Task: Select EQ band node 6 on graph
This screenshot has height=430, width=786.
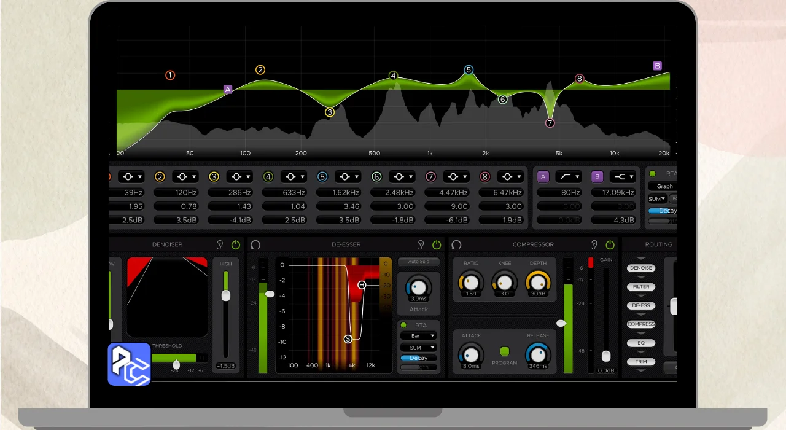Action: (x=502, y=99)
